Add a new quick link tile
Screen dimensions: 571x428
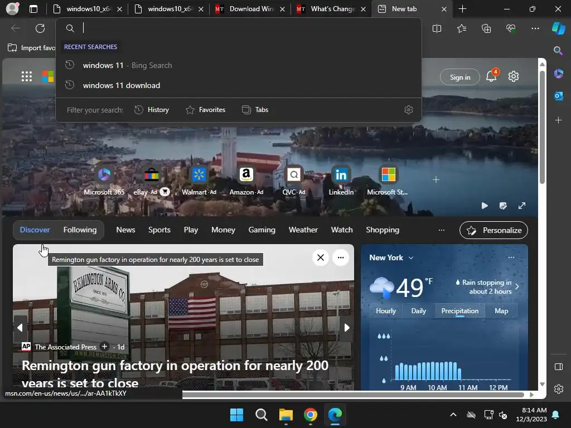[436, 180]
